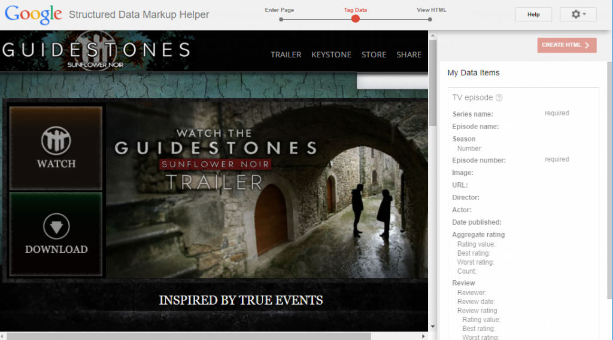Open the settings gear dropdown

click(578, 14)
